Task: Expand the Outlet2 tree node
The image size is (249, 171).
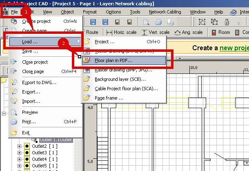Action: (19, 146)
